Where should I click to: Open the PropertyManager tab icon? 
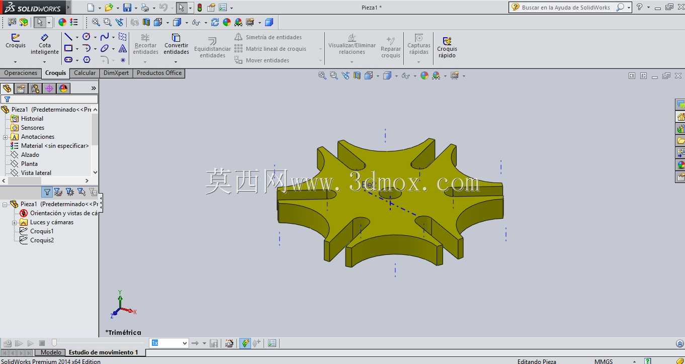[x=21, y=88]
